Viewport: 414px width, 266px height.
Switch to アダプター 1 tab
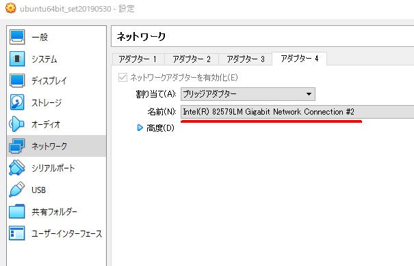(138, 59)
